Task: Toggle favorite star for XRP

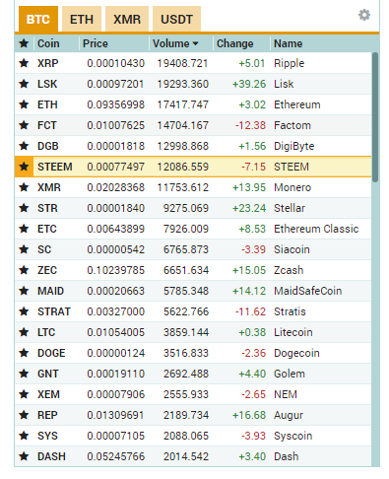Action: pos(24,63)
